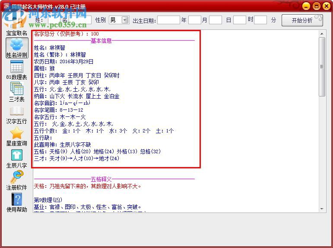Click the 农历日期 2016年3月29日 line

(63, 61)
